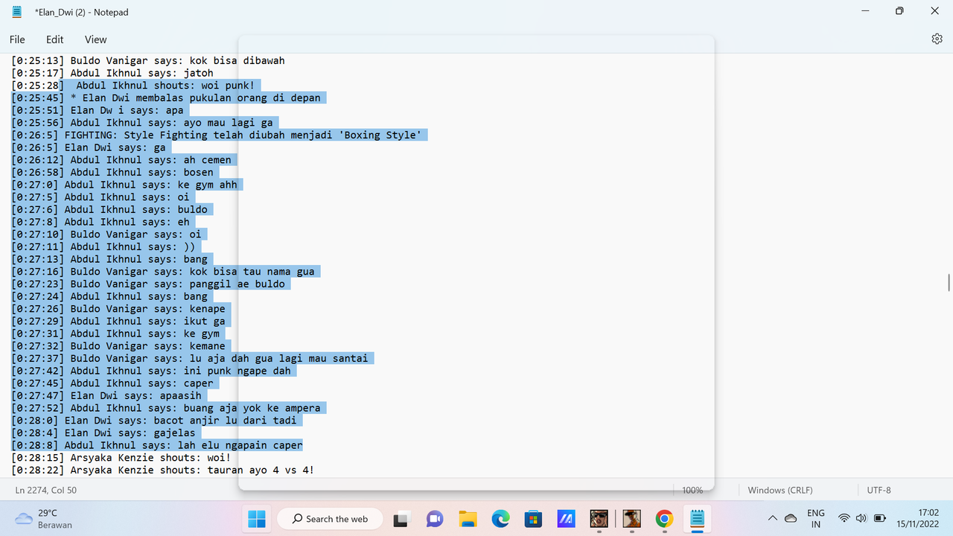The width and height of the screenshot is (953, 536).
Task: Launch Teams Chat from the taskbar
Action: pos(435,519)
